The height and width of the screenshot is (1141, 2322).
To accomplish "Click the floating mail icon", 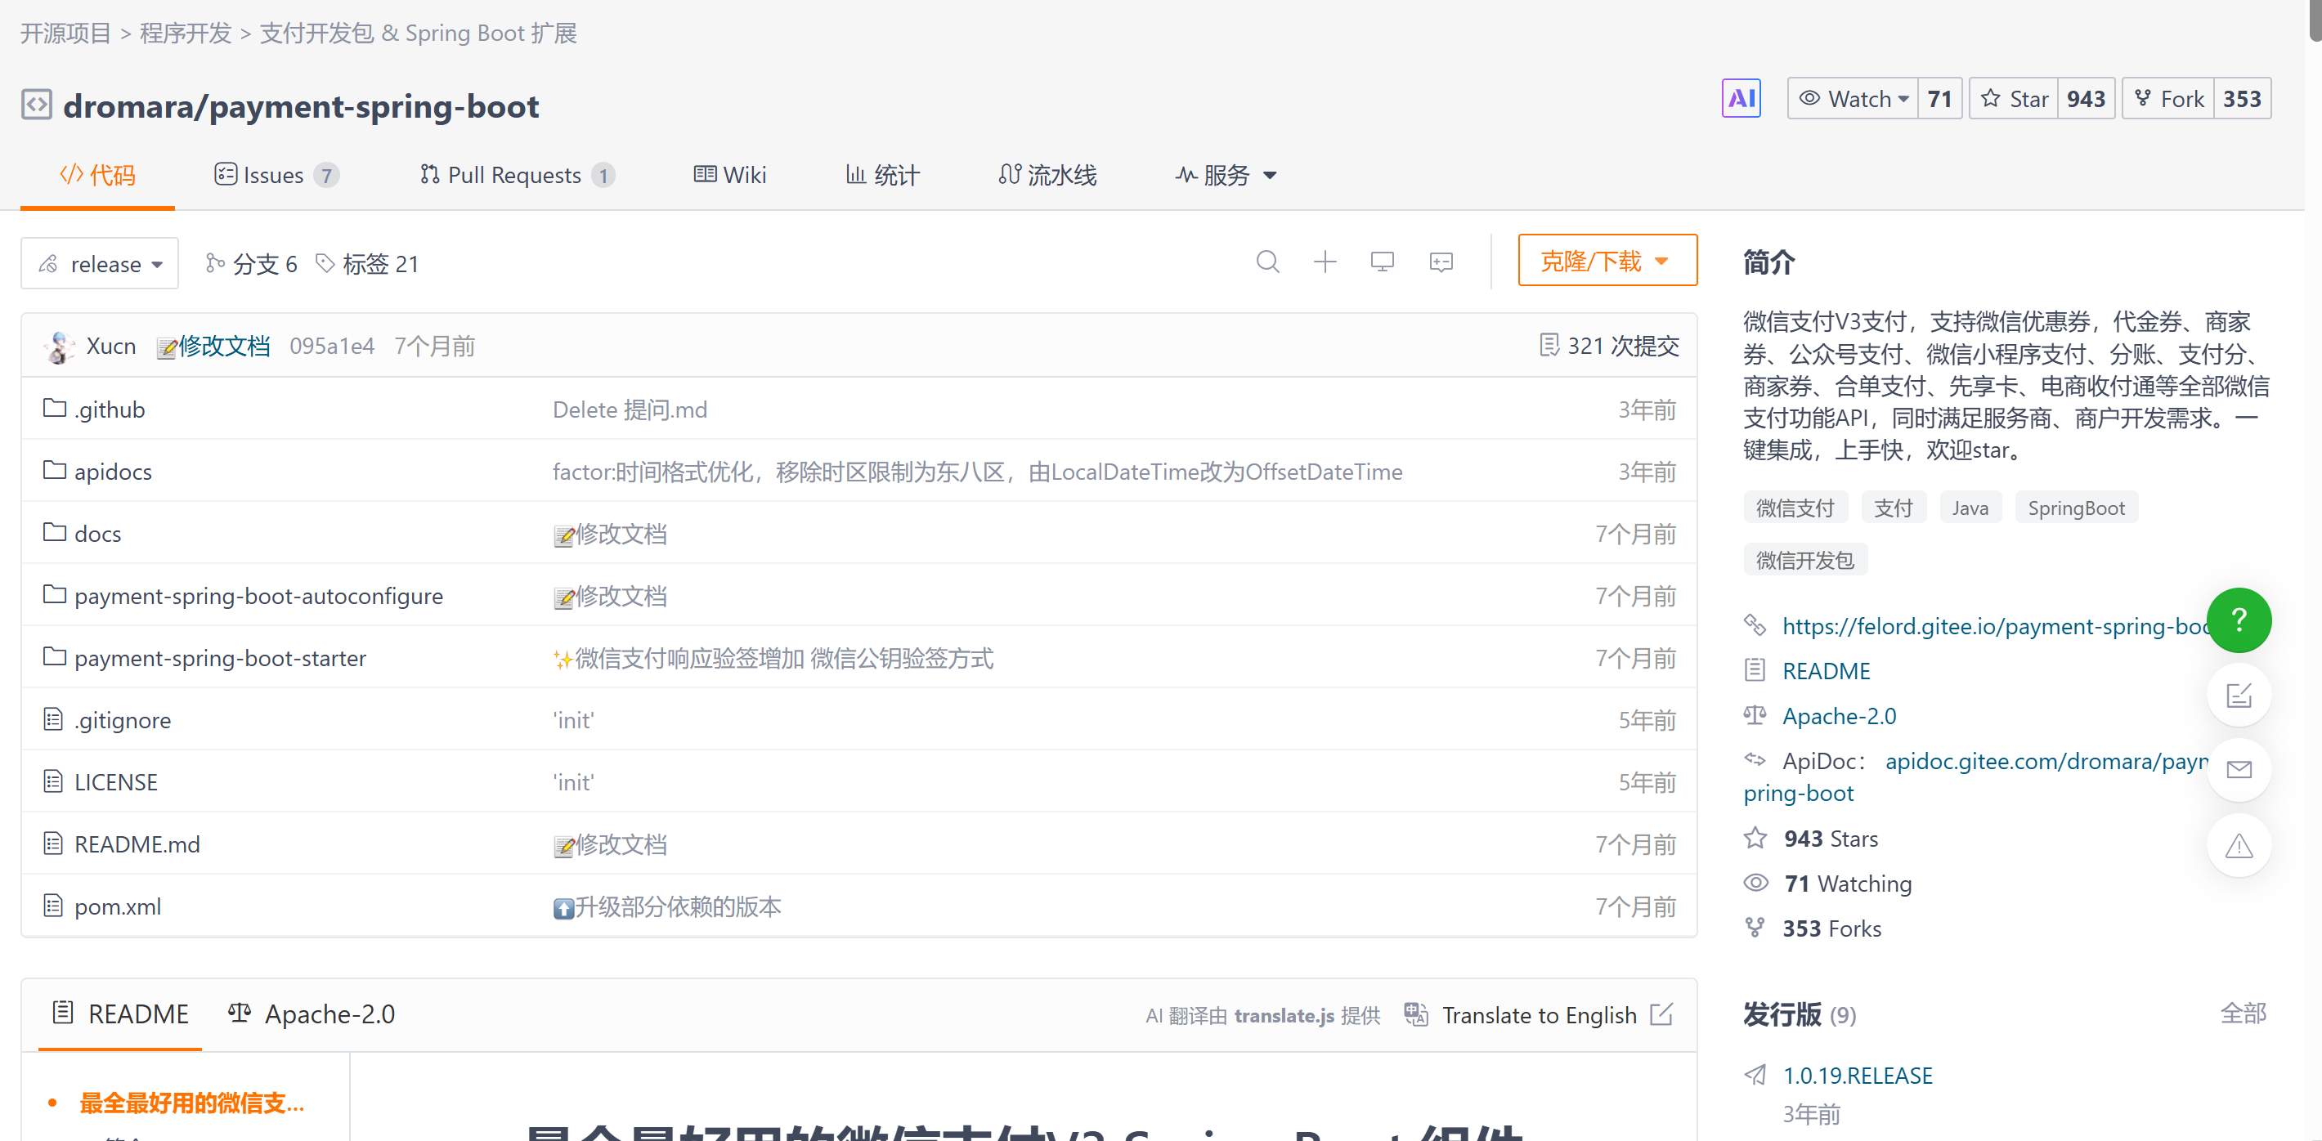I will [x=2239, y=770].
